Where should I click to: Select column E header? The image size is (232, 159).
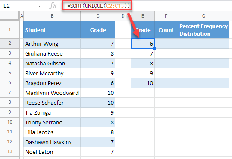tap(143, 16)
